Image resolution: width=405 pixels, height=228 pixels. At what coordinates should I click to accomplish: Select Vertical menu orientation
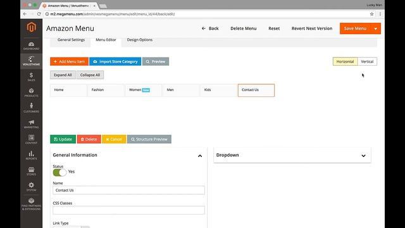click(x=367, y=61)
